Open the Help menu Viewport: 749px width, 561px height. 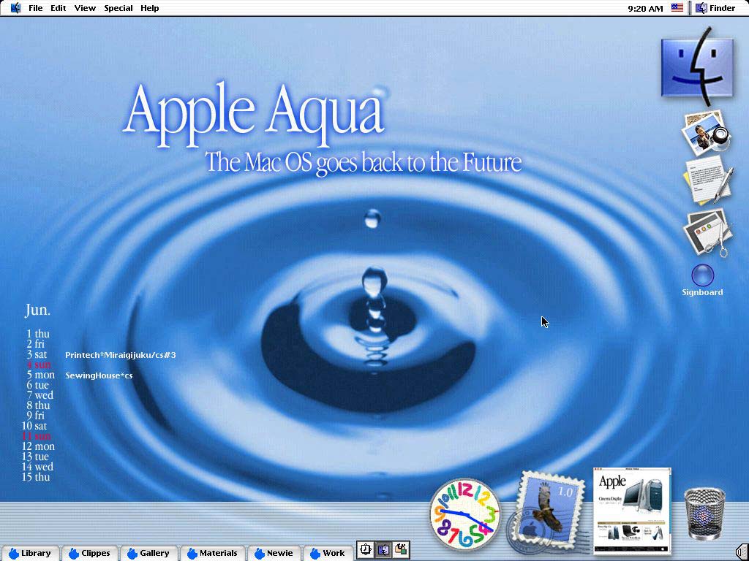pos(149,8)
